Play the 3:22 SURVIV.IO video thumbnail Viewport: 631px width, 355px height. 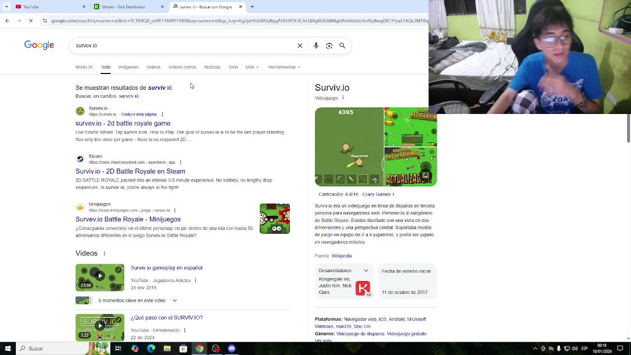coord(100,327)
